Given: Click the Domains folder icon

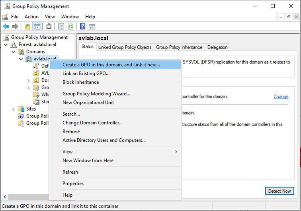Looking at the screenshot, I should point(21,52).
